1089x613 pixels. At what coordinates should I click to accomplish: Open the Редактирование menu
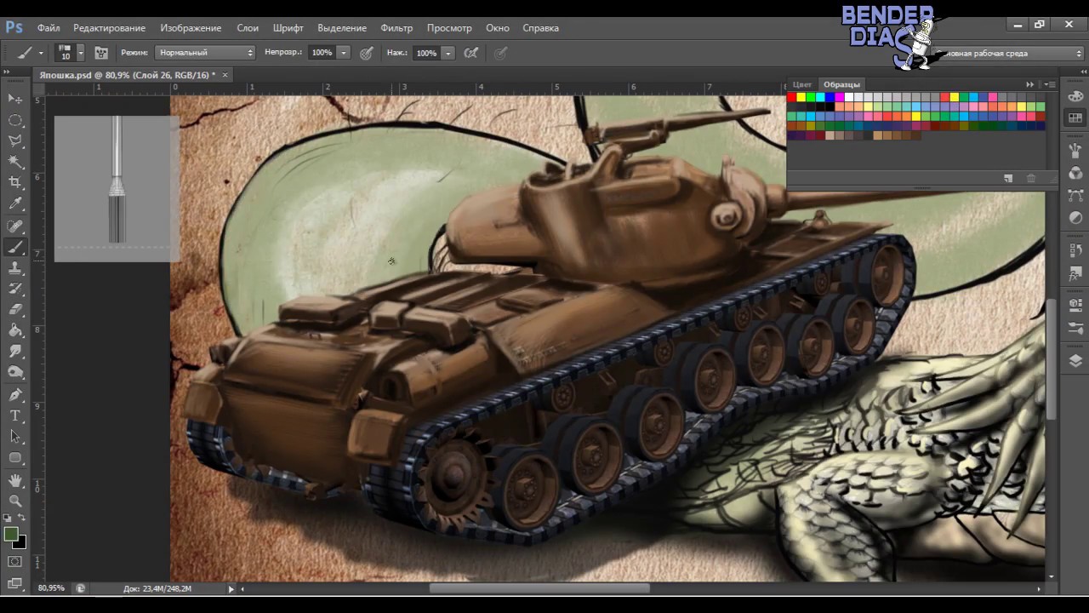(109, 28)
